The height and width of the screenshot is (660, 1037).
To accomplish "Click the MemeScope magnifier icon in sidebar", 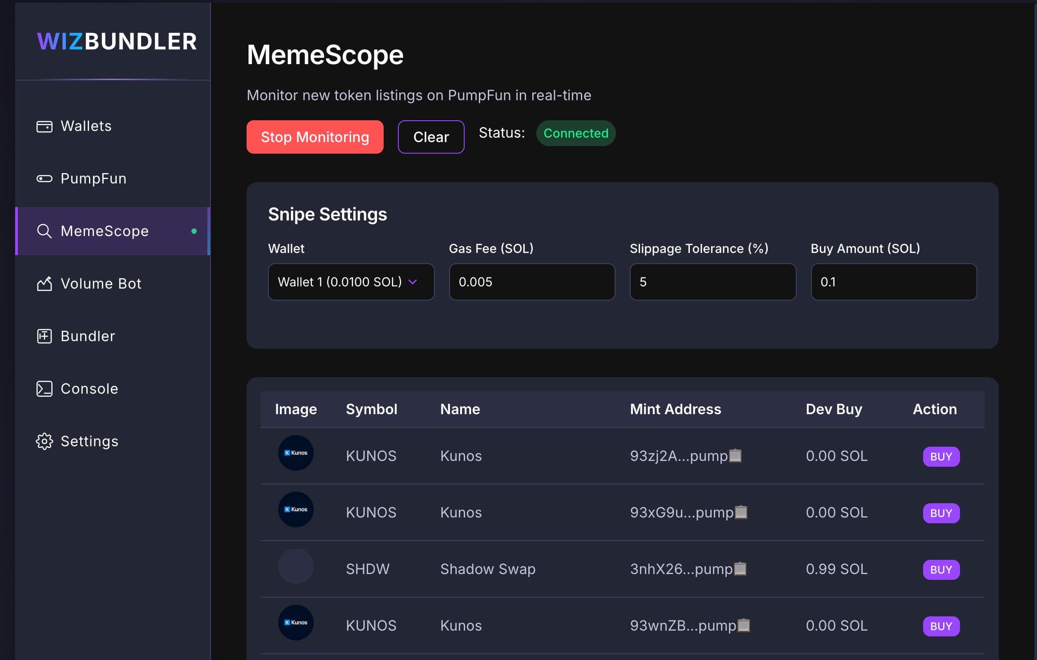I will tap(44, 231).
